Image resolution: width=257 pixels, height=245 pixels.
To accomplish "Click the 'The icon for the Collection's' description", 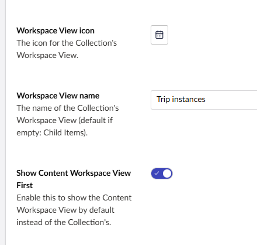I will [x=67, y=43].
